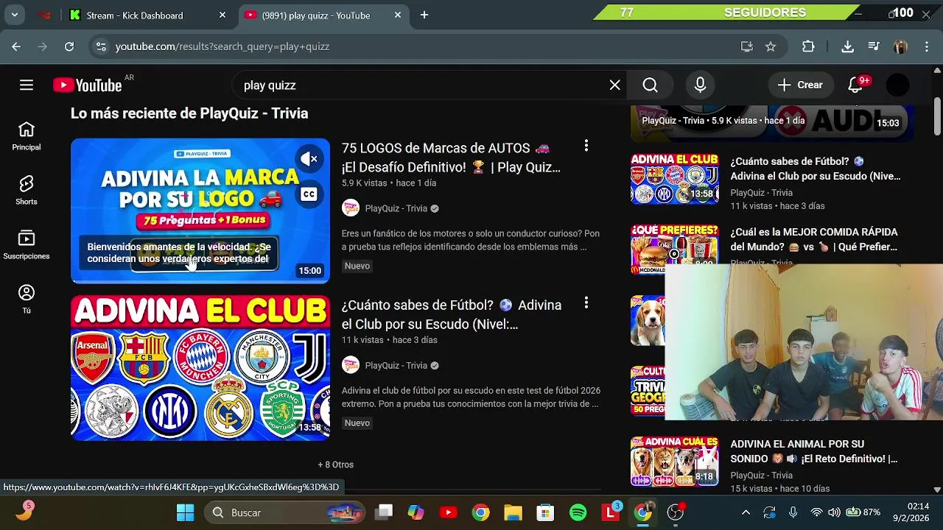
Task: Open MEJOR COMIDA RÁPIDA video in right list
Action: click(x=814, y=239)
